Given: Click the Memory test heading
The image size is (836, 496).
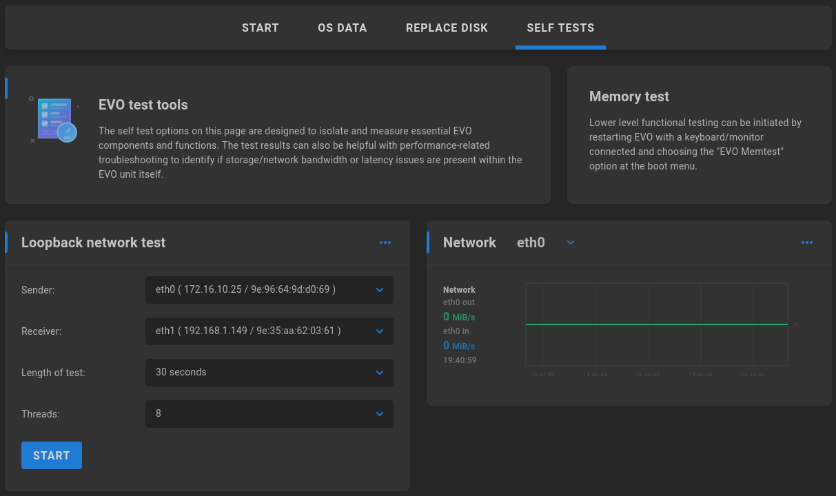Looking at the screenshot, I should click(x=629, y=96).
